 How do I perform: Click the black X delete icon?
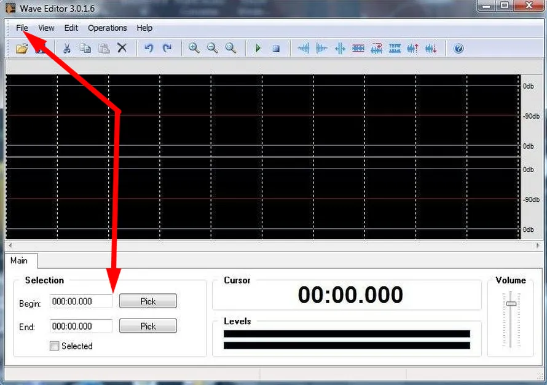coord(122,48)
